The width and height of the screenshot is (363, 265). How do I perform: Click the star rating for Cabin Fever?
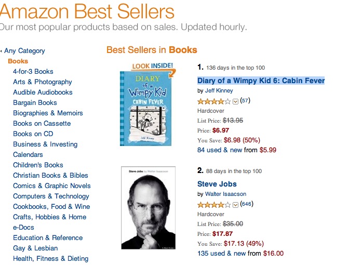point(214,101)
